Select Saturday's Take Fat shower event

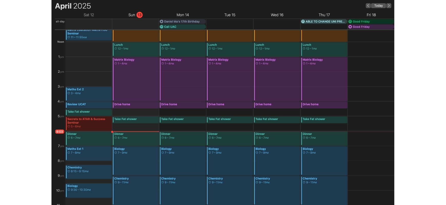pyautogui.click(x=89, y=112)
